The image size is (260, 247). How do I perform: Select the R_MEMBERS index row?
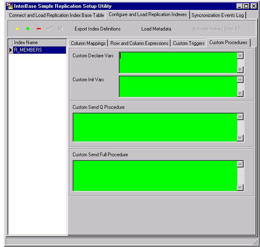point(40,50)
